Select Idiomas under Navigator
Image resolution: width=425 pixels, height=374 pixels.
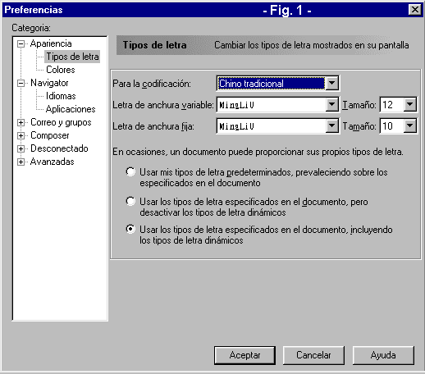[x=61, y=96]
